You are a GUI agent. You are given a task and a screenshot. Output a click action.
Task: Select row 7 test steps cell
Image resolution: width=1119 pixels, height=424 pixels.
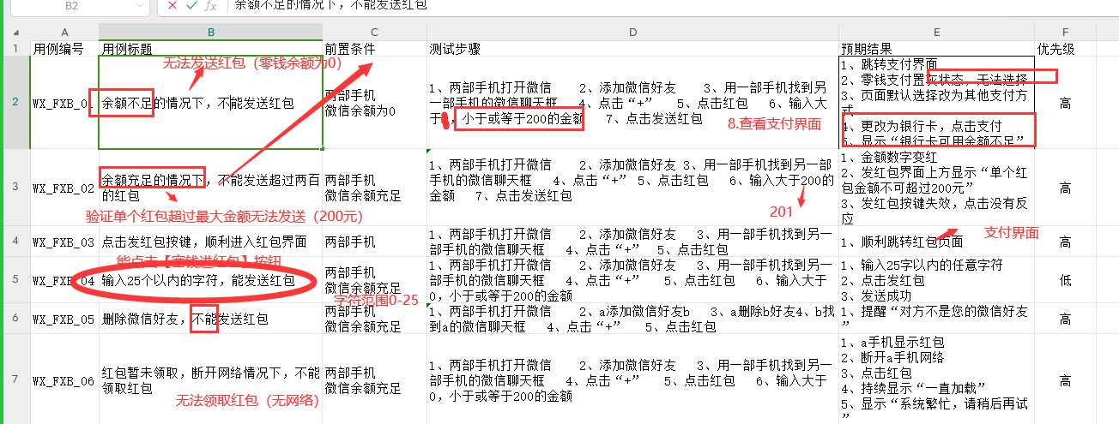point(632,379)
